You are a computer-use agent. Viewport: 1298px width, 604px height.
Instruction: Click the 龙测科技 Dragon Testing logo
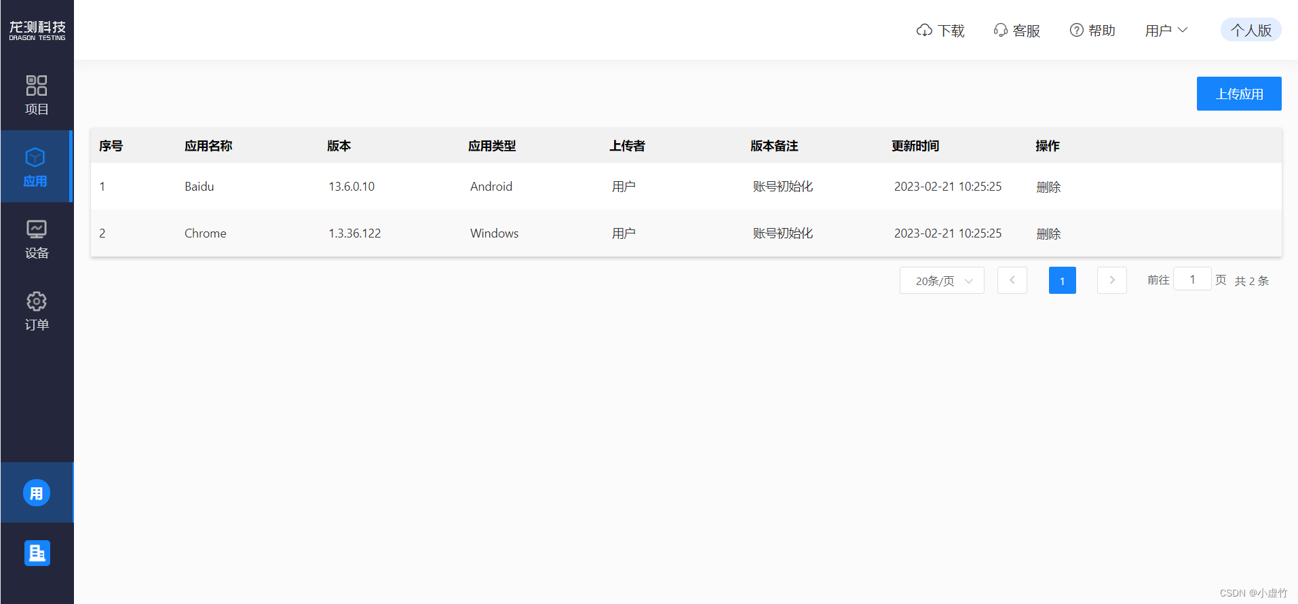pos(37,31)
